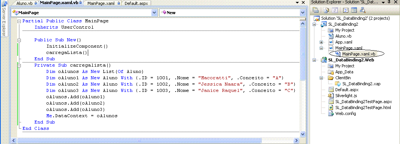Click the editor vertical scrollbar down arrow

(x=303, y=134)
